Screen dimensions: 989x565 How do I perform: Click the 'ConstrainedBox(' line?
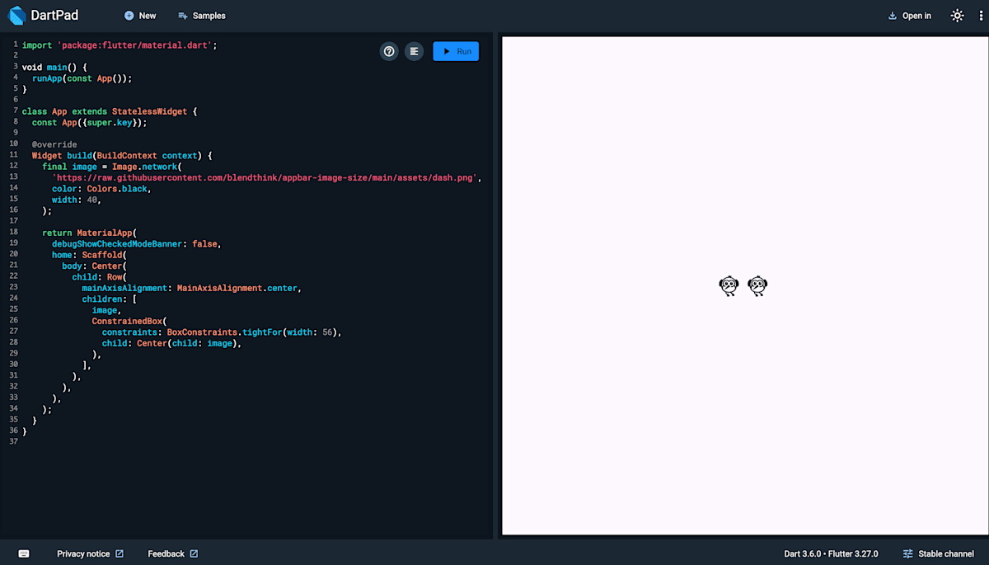[129, 321]
